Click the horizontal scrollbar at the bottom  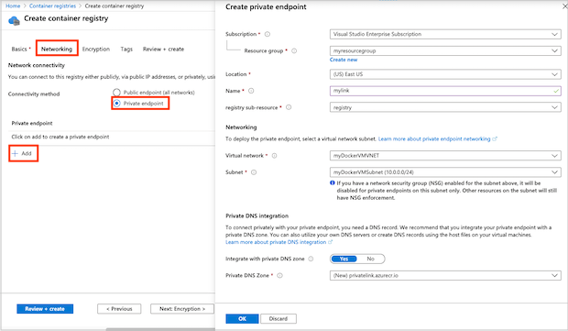pyautogui.click(x=160, y=329)
